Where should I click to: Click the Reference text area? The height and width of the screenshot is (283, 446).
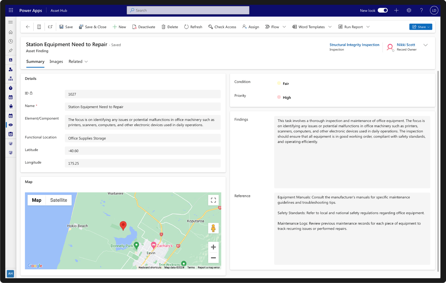click(x=352, y=229)
